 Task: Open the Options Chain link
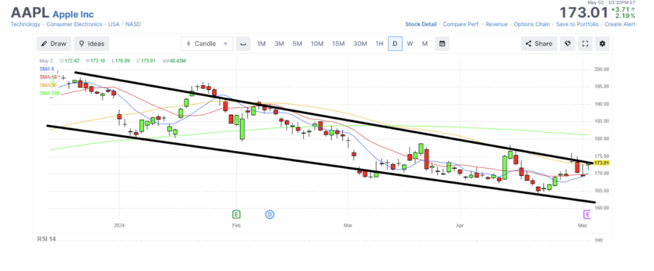(532, 24)
